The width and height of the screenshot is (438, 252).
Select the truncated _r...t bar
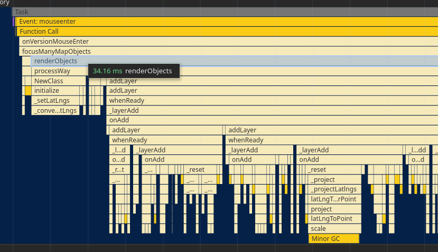(118, 170)
